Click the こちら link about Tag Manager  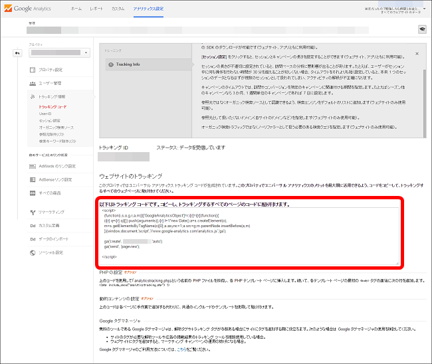pyautogui.click(x=181, y=349)
